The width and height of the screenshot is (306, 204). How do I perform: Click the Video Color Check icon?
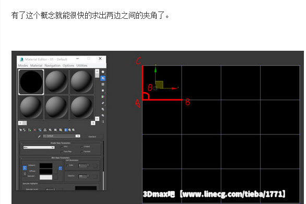coord(103,97)
